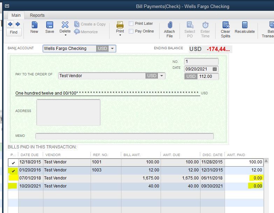Click Amt. Paid 100.00 cell
Viewport: 274px width, 213px height.
coord(244,162)
